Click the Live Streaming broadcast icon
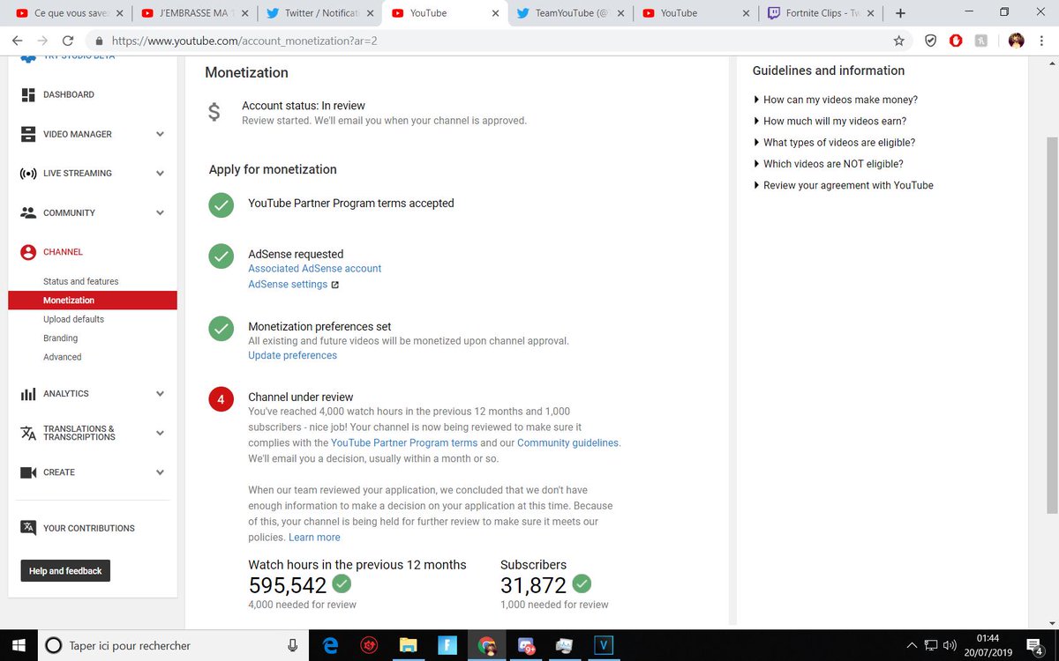 click(x=28, y=174)
